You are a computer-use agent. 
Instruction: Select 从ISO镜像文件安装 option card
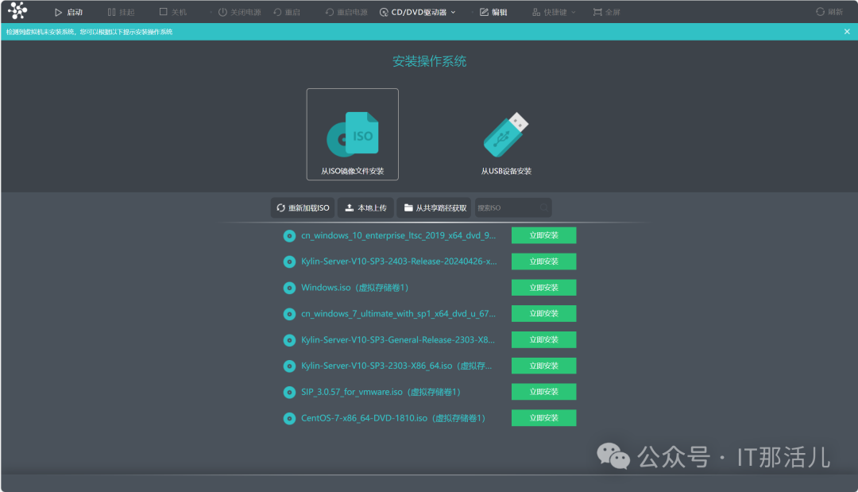tap(353, 134)
